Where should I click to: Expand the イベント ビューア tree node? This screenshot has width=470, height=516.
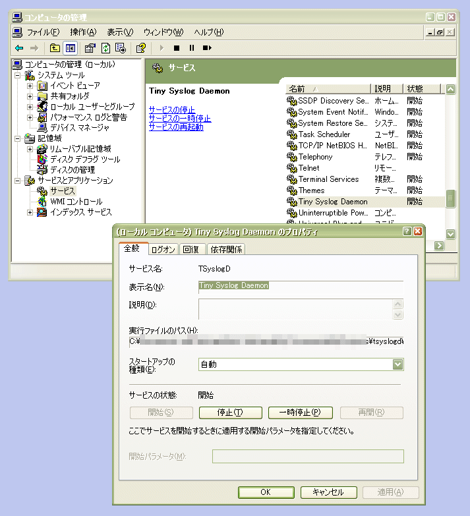coord(30,86)
